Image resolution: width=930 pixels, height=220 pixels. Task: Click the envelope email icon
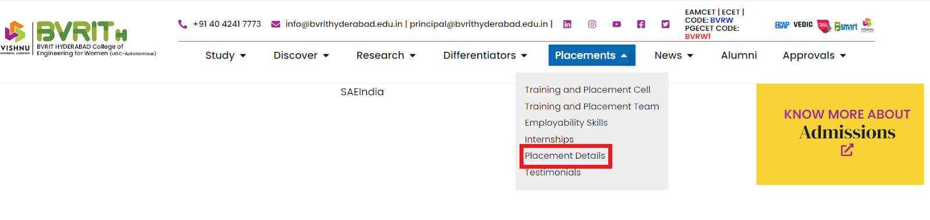coord(276,24)
